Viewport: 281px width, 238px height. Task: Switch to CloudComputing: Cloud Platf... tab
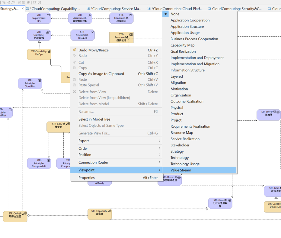(x=177, y=9)
